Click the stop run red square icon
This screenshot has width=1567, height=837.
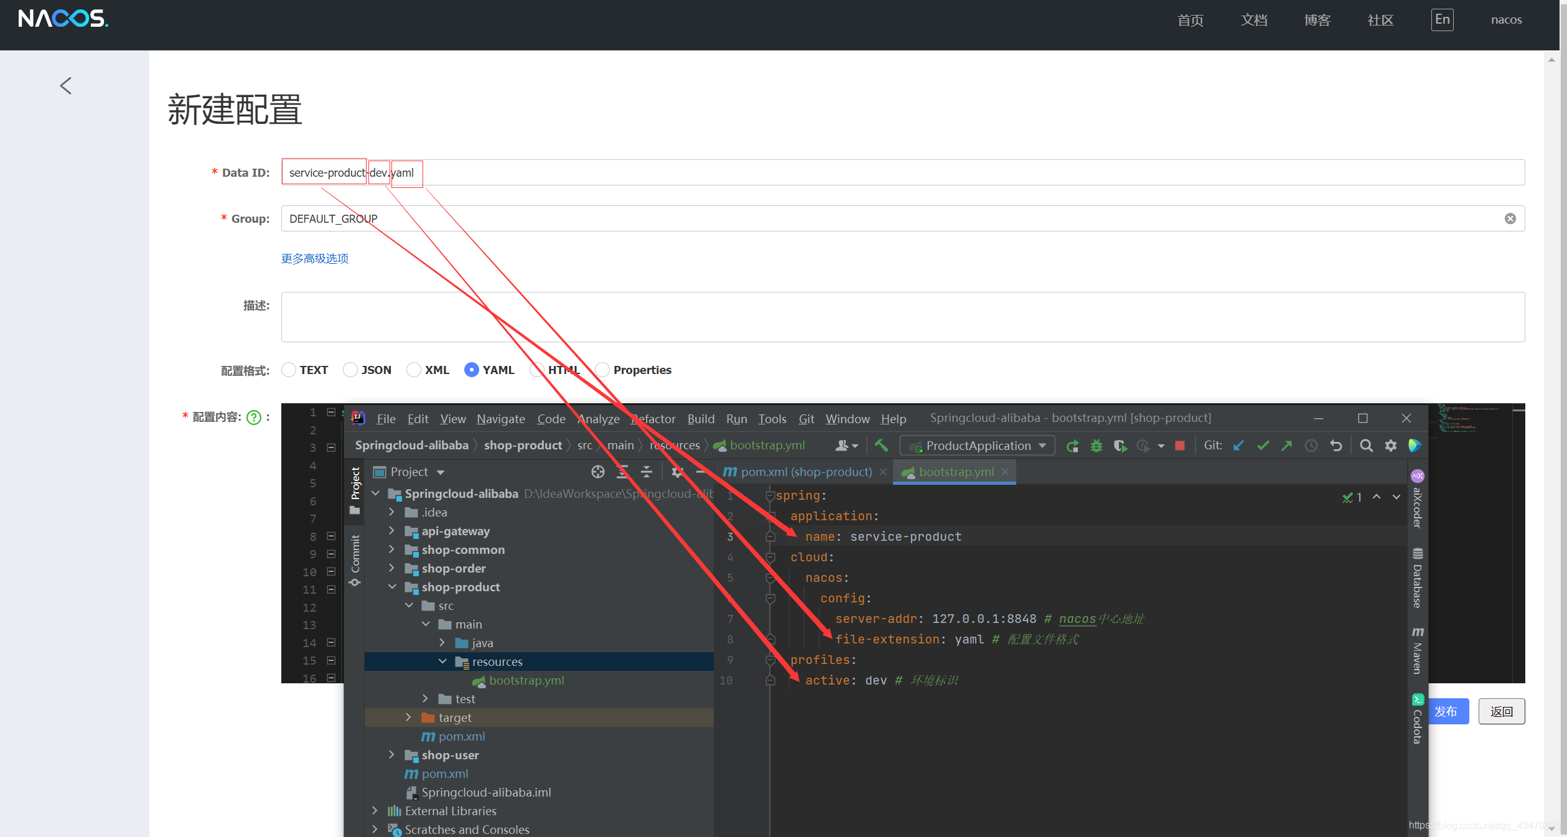(x=1179, y=446)
